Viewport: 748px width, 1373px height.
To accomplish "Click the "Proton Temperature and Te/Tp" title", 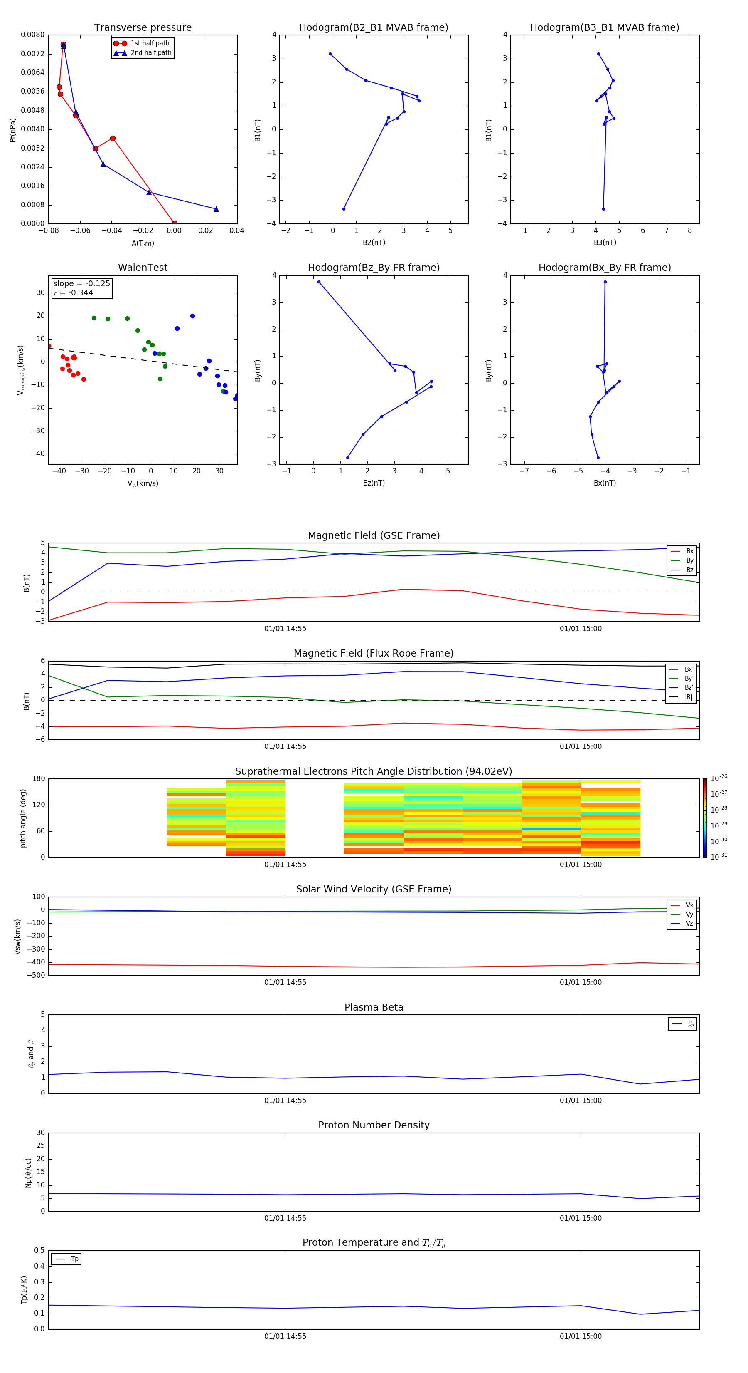I will click(374, 1243).
